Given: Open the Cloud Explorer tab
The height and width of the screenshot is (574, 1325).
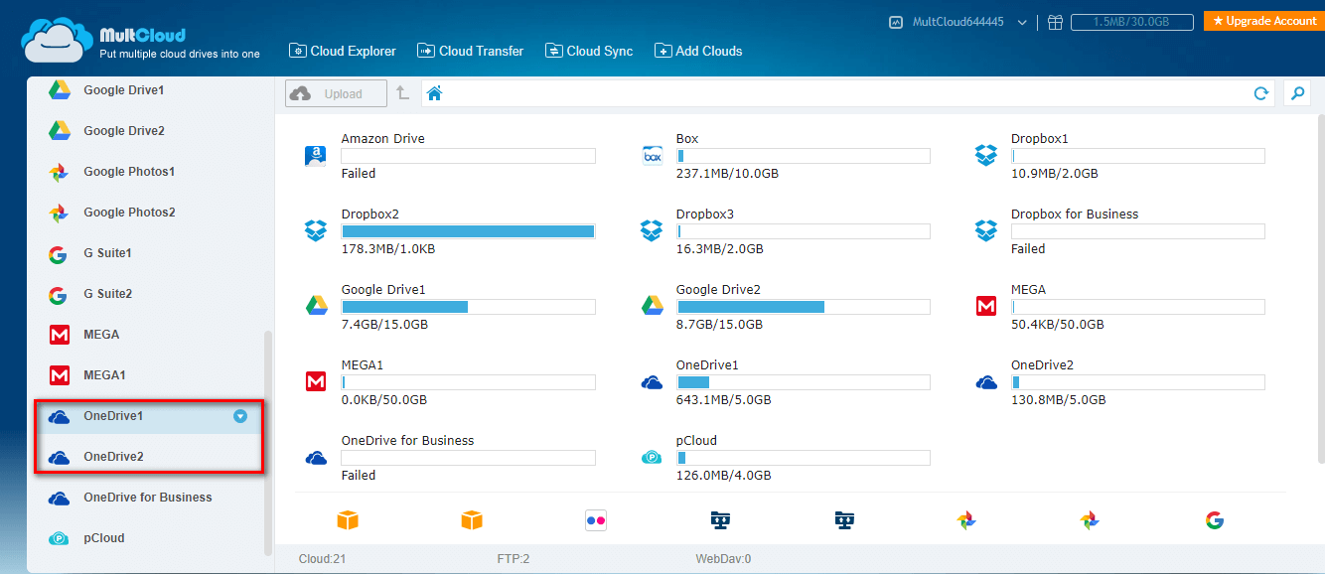Looking at the screenshot, I should point(342,51).
